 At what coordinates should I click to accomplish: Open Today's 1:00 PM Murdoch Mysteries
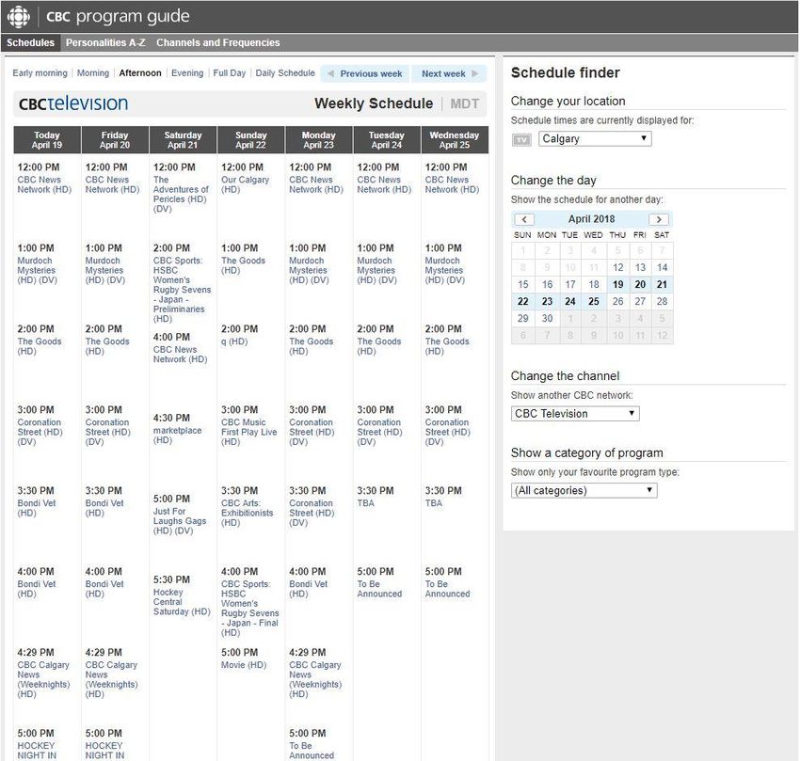coord(38,270)
